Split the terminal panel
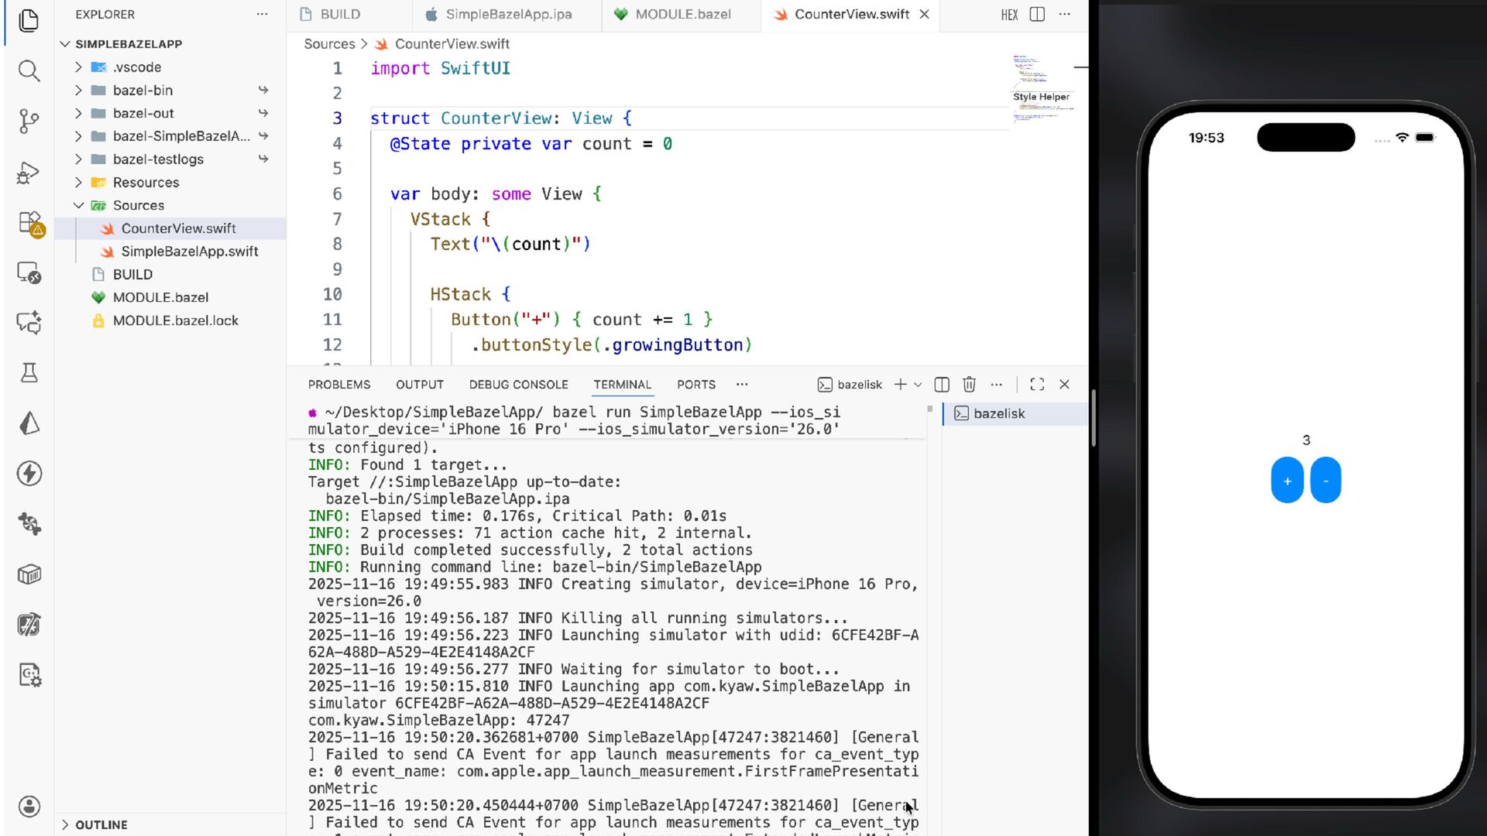The width and height of the screenshot is (1487, 836). click(942, 385)
